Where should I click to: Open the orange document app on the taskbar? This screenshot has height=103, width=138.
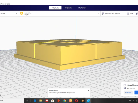tap(59, 100)
